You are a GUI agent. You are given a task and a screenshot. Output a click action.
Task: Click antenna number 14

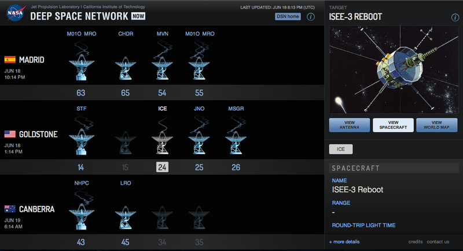click(x=80, y=167)
